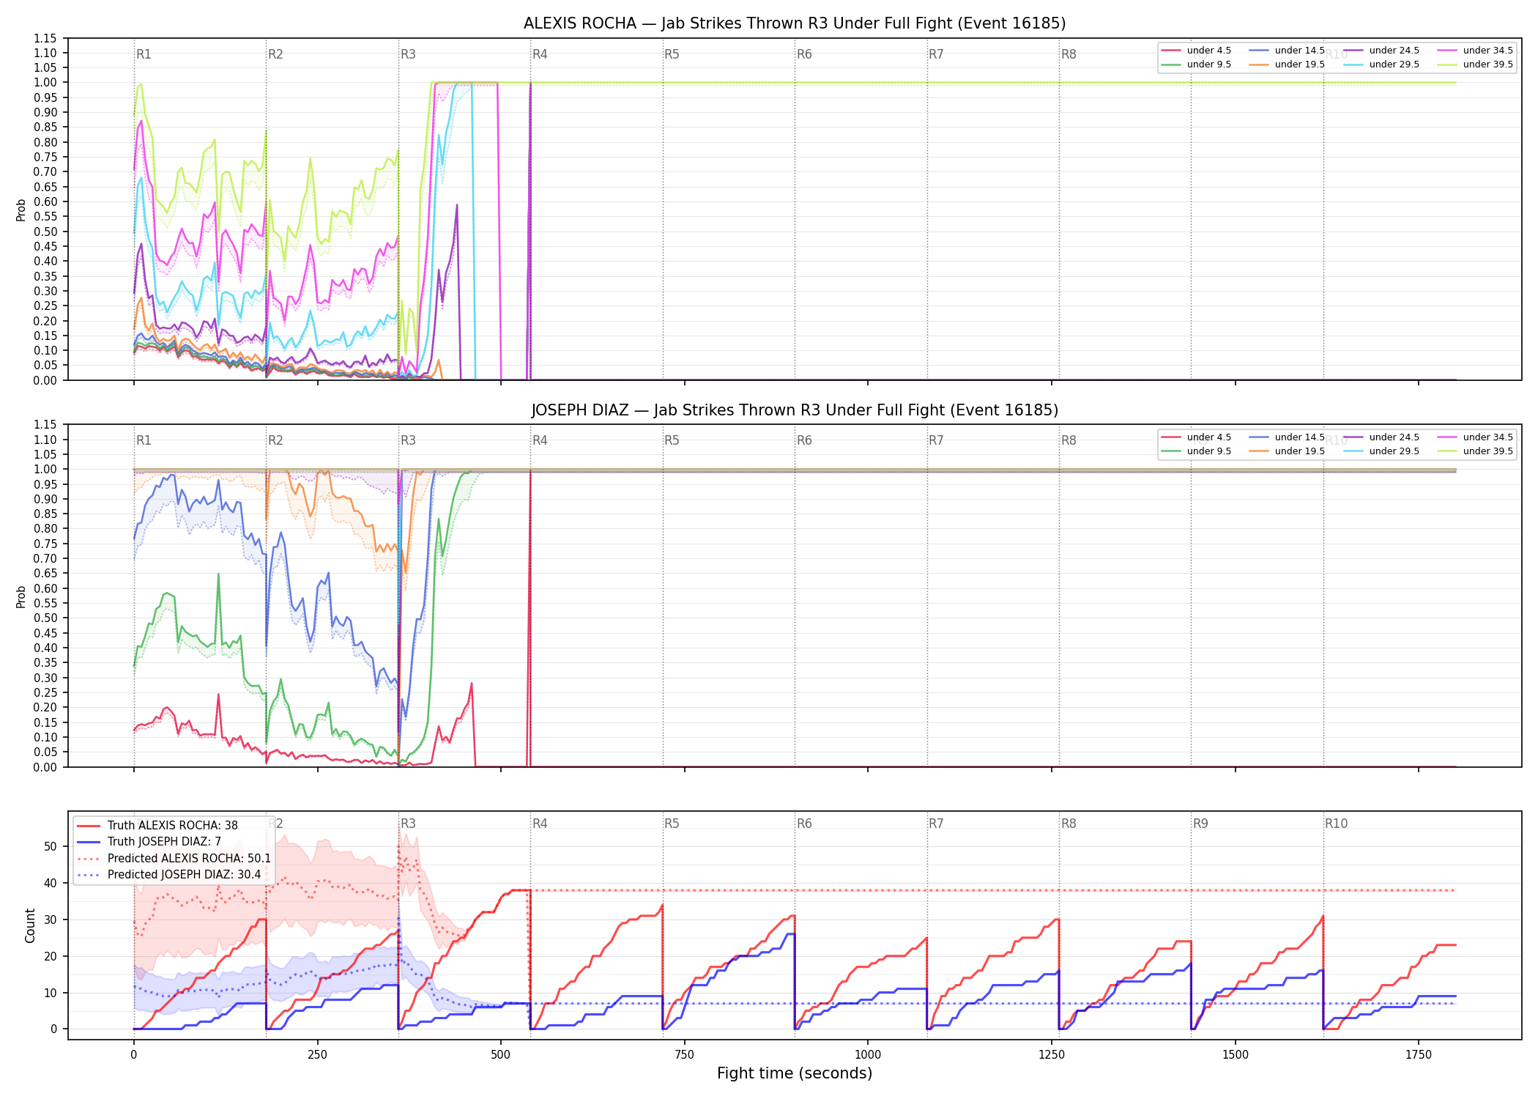Select 'Predicted JOSEPH DIAZ: 30.4' legend item

coord(169,874)
